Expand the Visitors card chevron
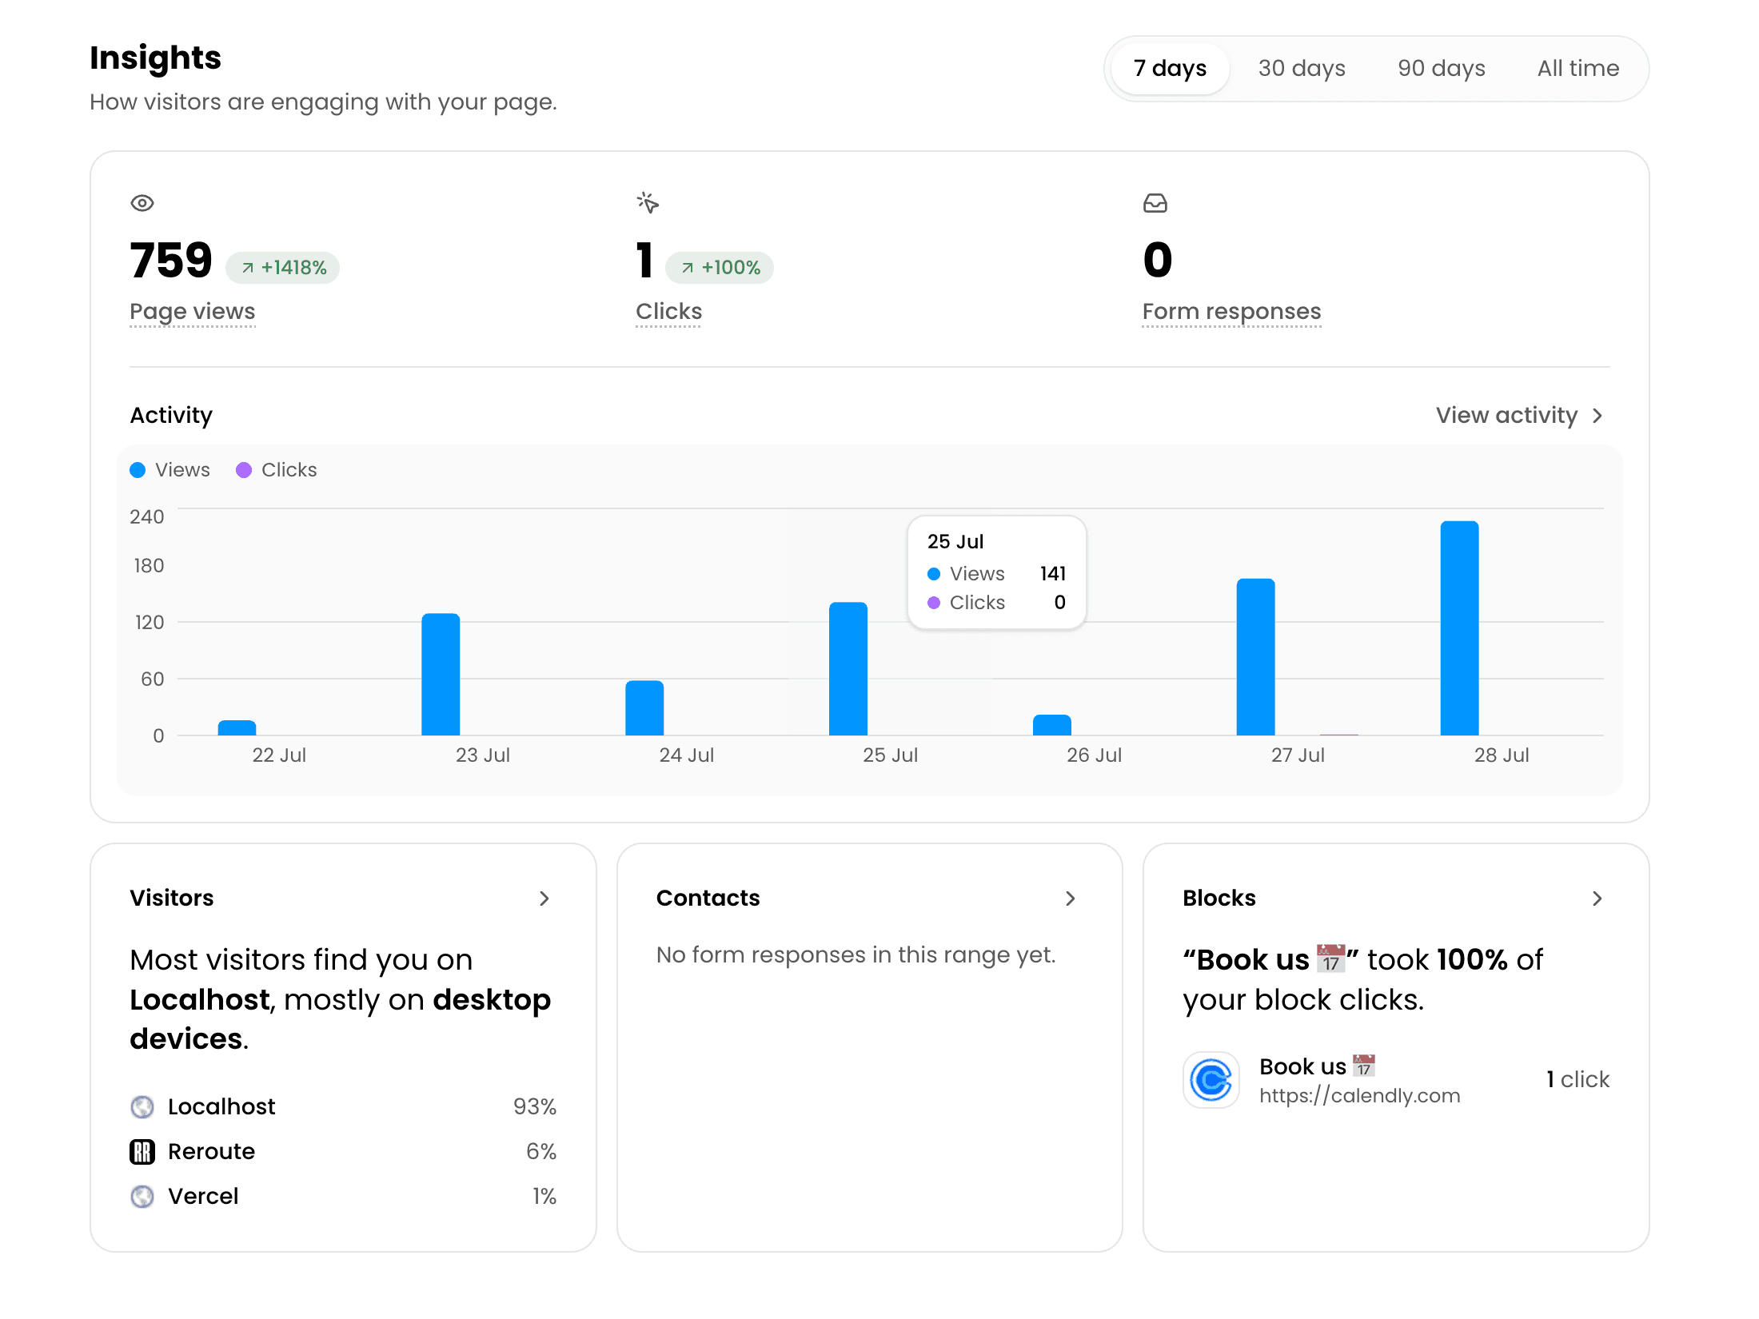This screenshot has width=1759, height=1319. click(544, 899)
